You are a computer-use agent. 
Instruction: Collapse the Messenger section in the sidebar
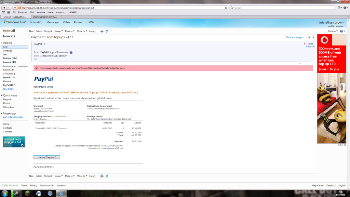[x=2, y=114]
